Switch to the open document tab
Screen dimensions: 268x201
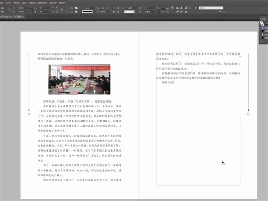[x=12, y=16]
